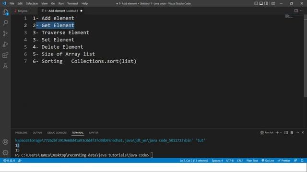The image size is (307, 172).
Task: Maximize the panel with up chevron
Action: pos(297,132)
